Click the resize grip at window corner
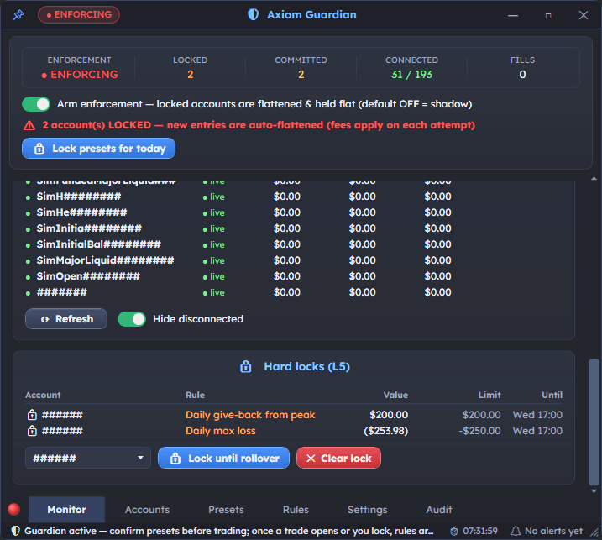602x540 pixels. tap(594, 532)
